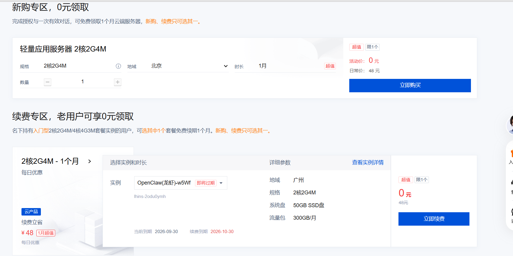
Task: Click the 轻量应用服务器 2核2G4M title
Action: pyautogui.click(x=63, y=49)
